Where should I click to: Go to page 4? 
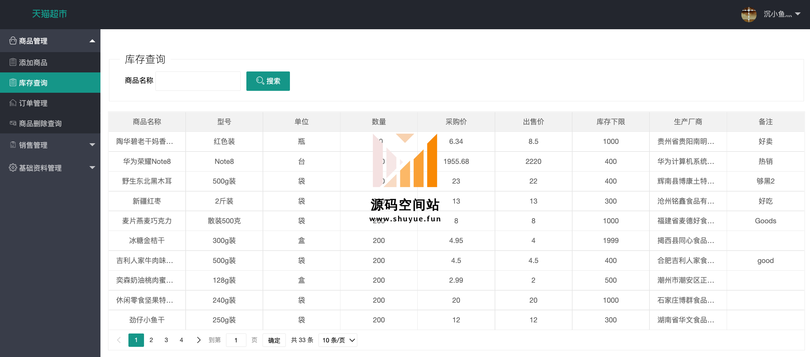pyautogui.click(x=181, y=340)
